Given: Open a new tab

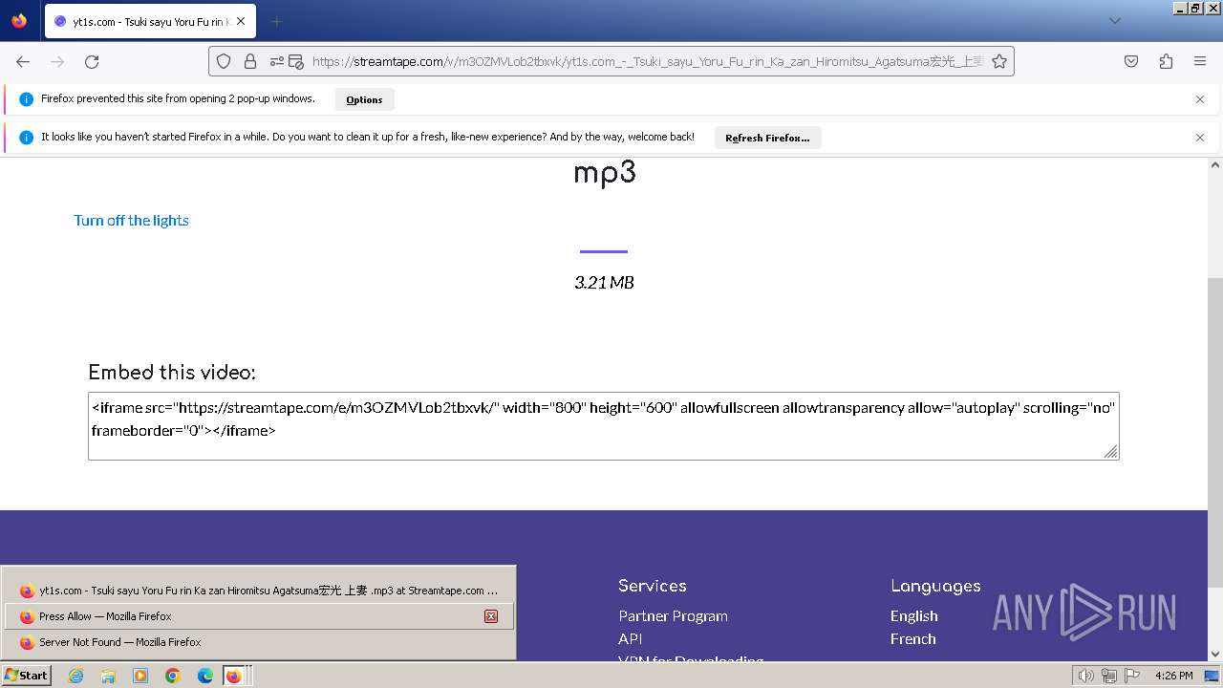Looking at the screenshot, I should [276, 21].
